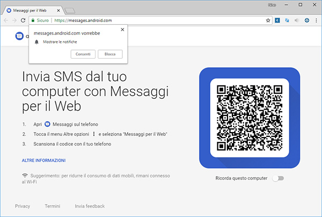
Task: Click the profile name button in the title bar
Action: pos(272,5)
